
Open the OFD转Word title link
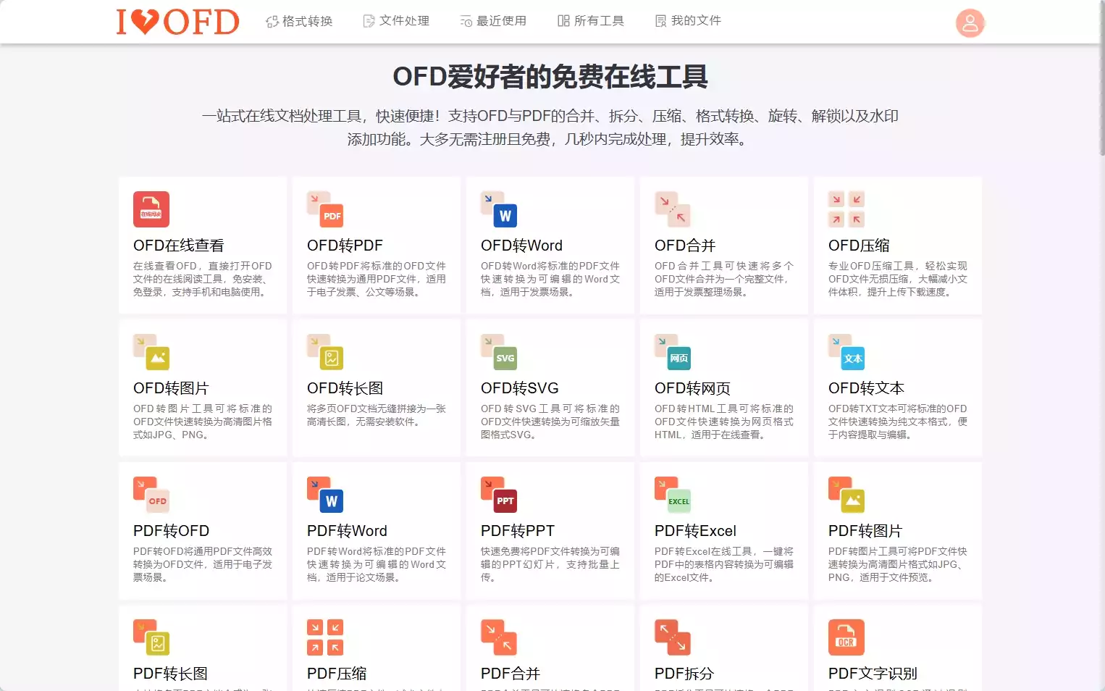[x=521, y=246]
